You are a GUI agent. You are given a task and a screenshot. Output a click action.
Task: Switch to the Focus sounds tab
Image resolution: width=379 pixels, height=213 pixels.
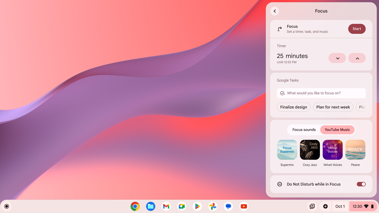point(304,130)
